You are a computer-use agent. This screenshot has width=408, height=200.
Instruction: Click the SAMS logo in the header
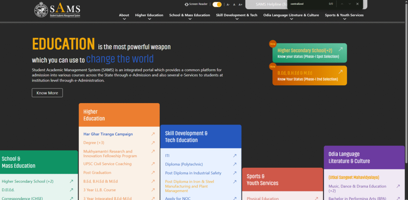57,10
